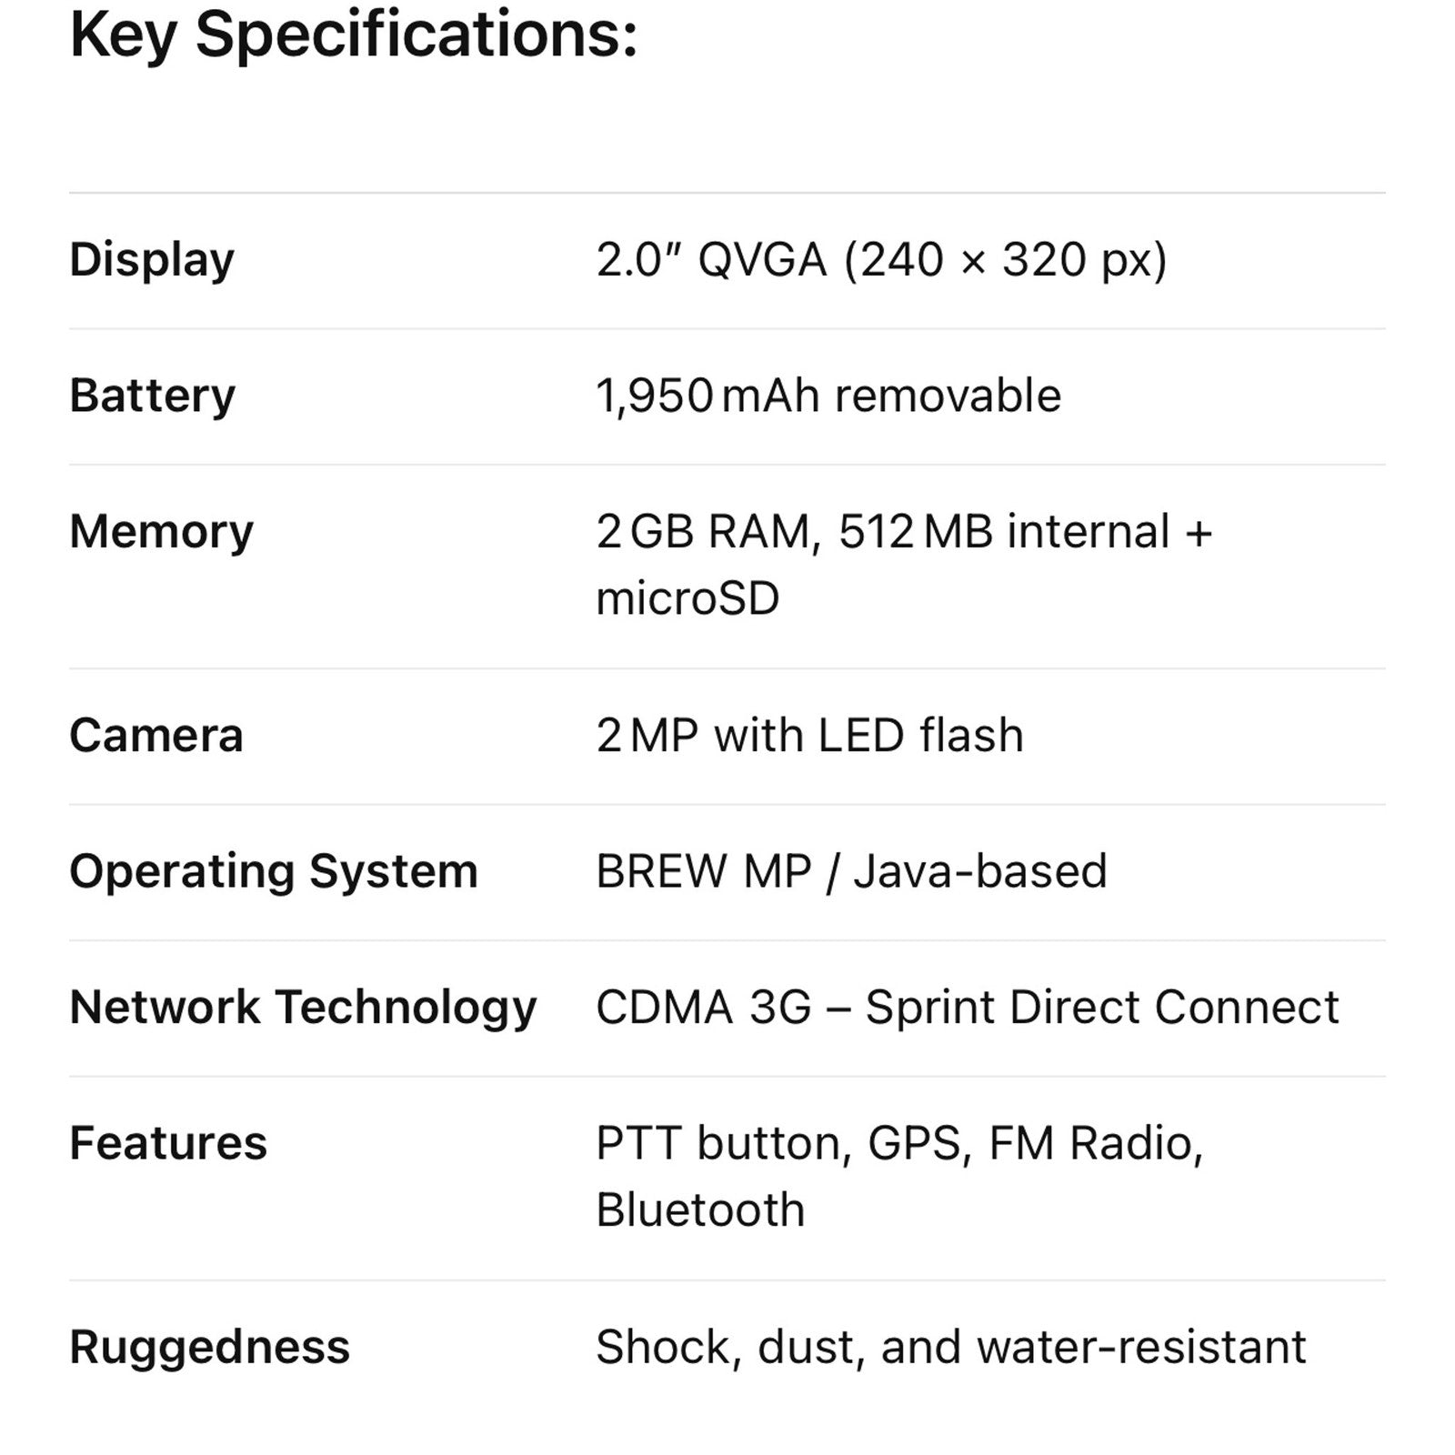Click the Key Specifications heading
Image resolution: width=1455 pixels, height=1455 pixels.
[x=353, y=36]
